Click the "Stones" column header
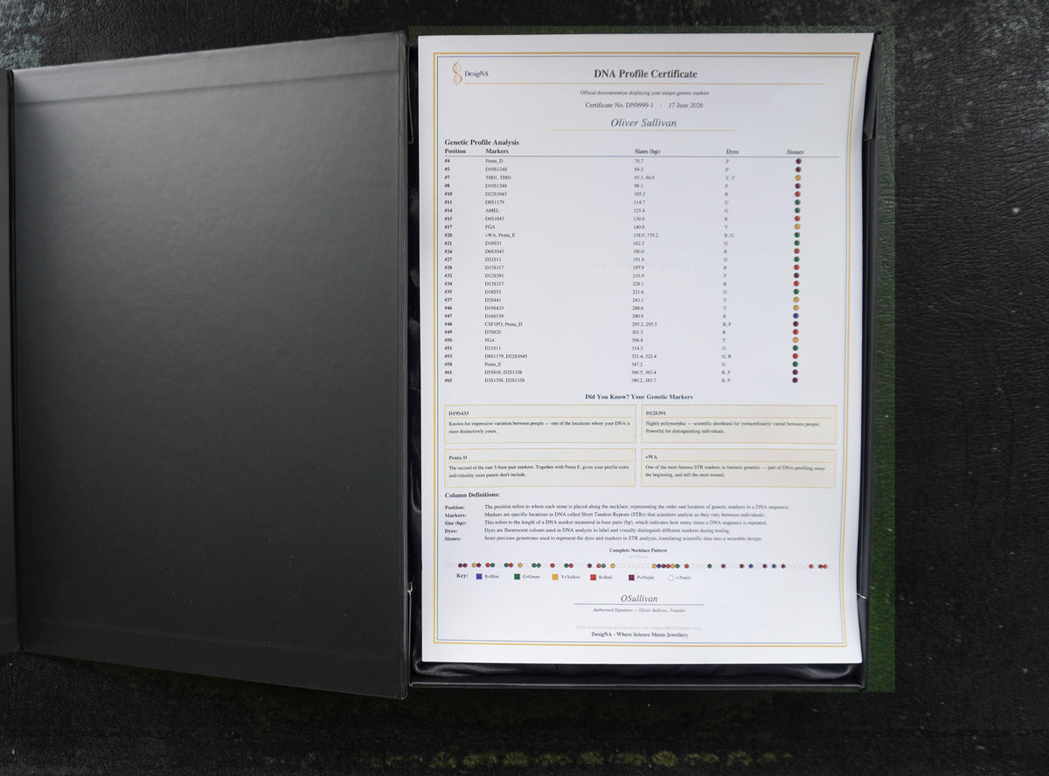Image resolution: width=1049 pixels, height=776 pixels. [795, 152]
